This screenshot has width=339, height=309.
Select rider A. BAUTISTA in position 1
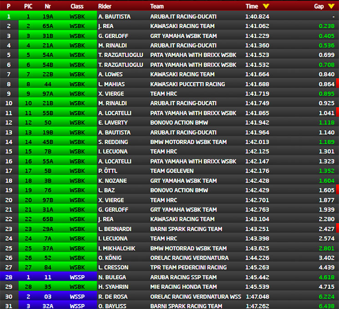tap(114, 17)
